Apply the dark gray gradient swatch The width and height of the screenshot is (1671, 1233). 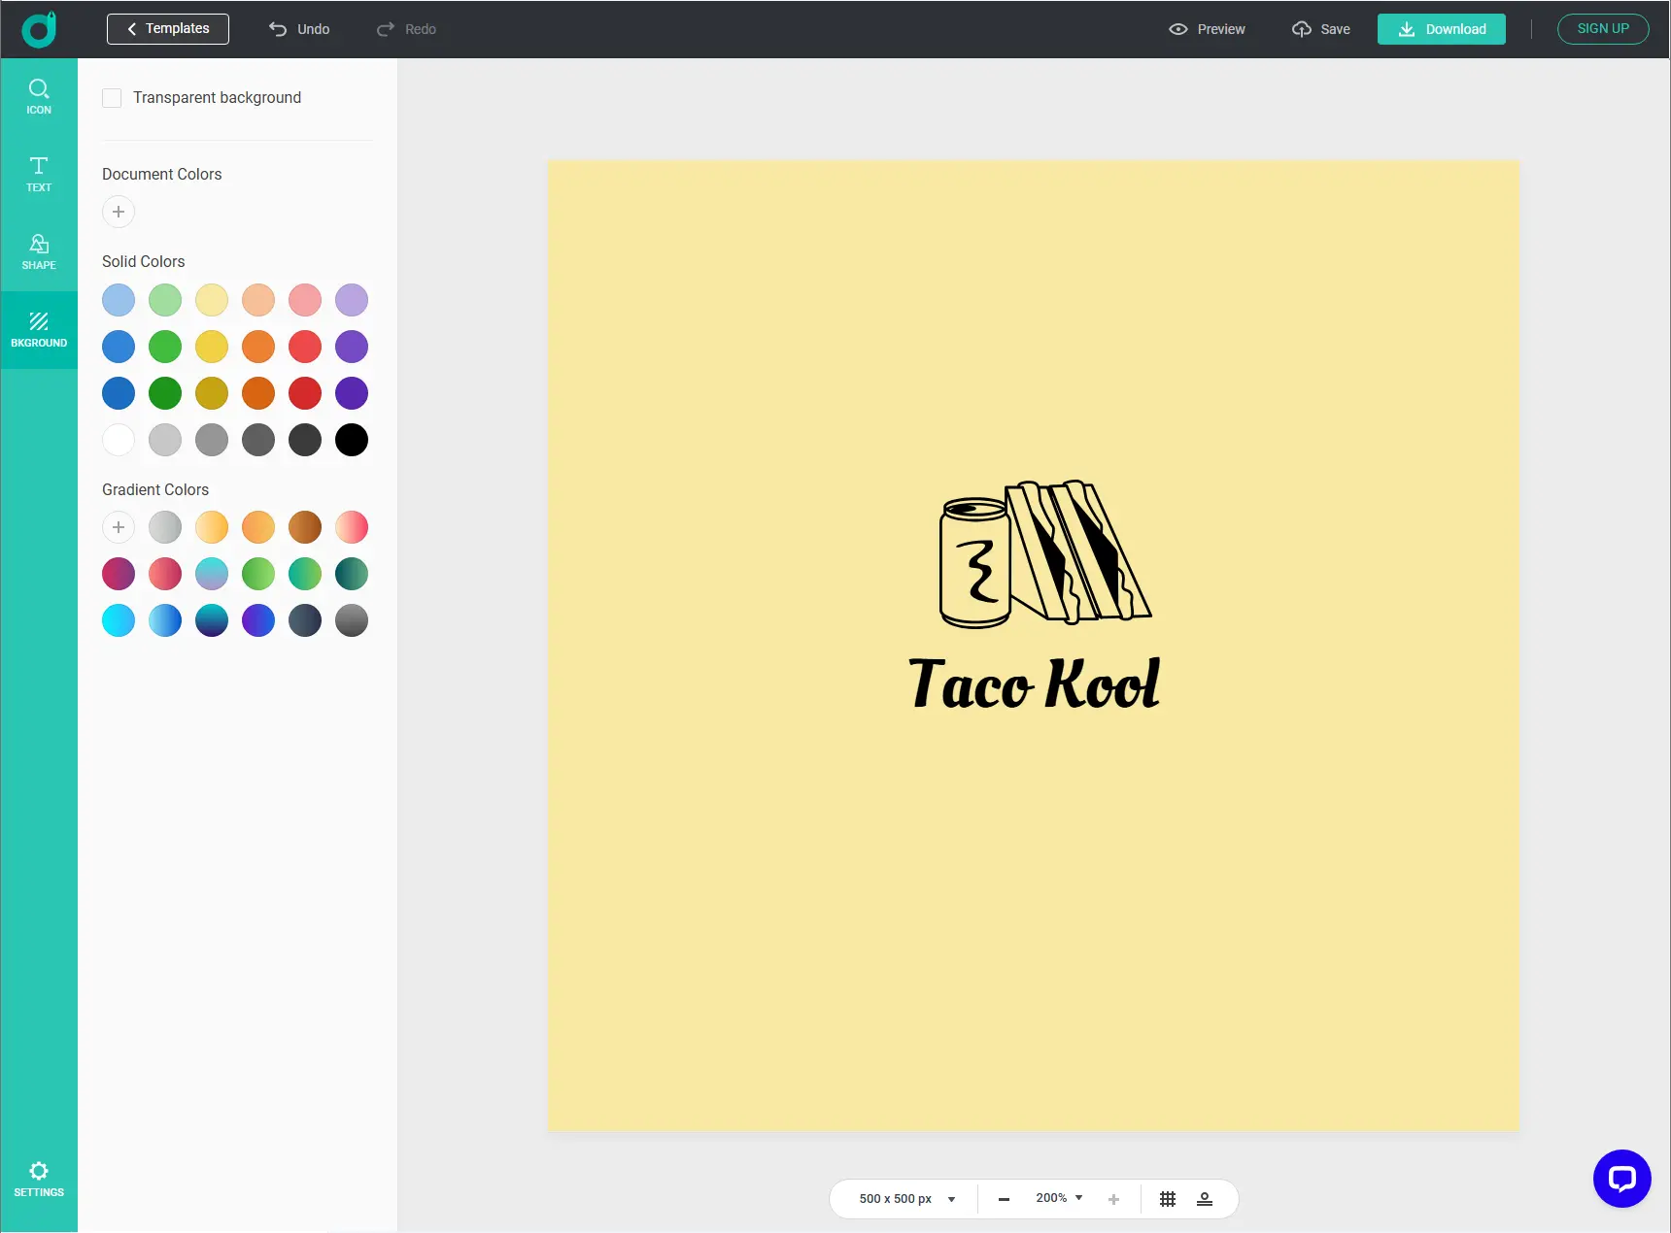[352, 620]
